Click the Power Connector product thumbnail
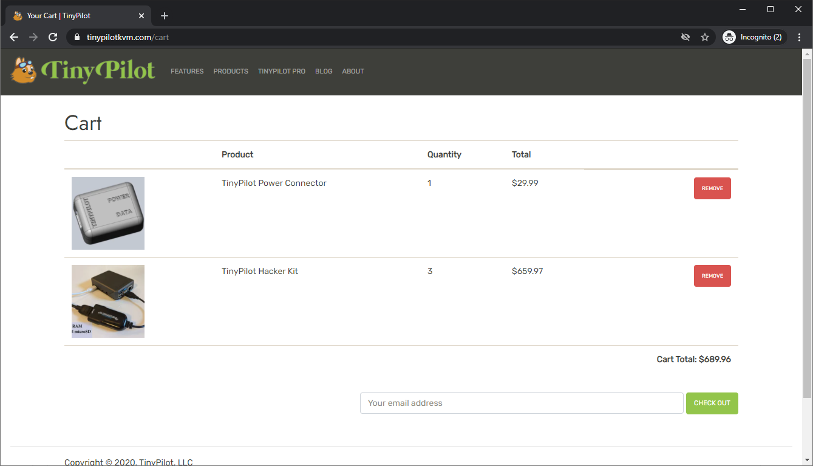Viewport: 813px width, 466px height. [x=108, y=213]
